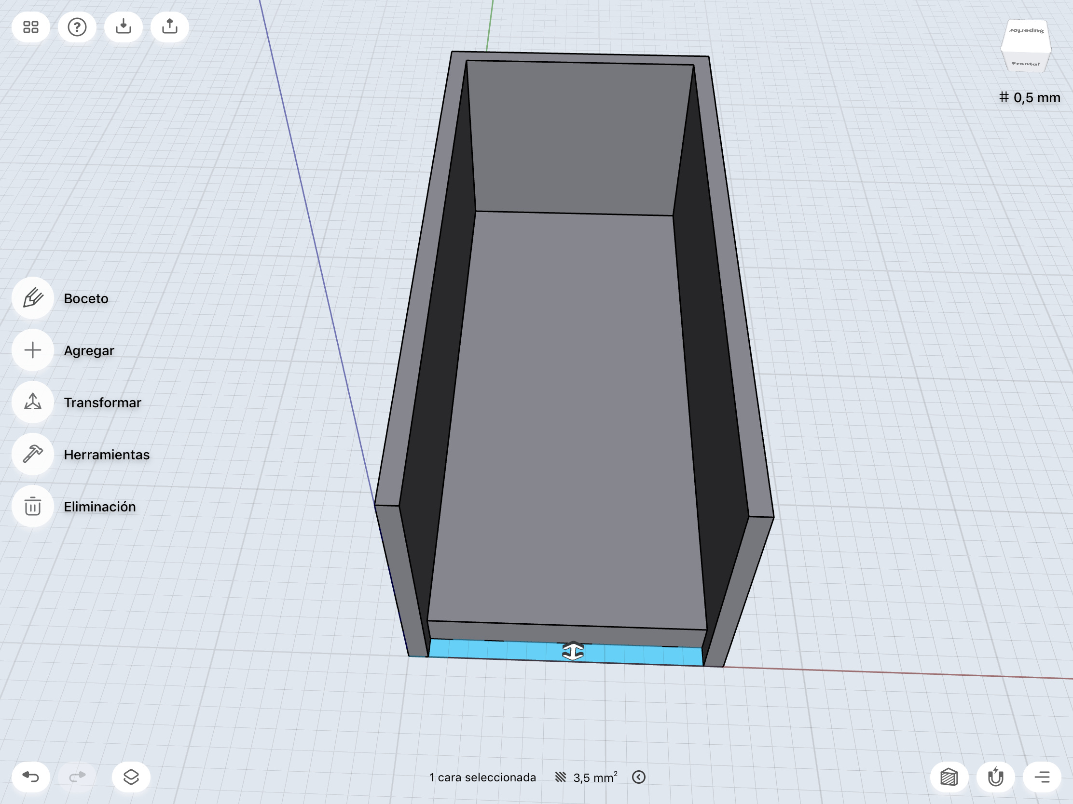
Task: Click the Frontal face of view cube
Action: coord(1025,64)
